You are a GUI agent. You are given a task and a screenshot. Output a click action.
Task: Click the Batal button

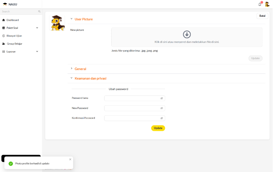[262, 16]
